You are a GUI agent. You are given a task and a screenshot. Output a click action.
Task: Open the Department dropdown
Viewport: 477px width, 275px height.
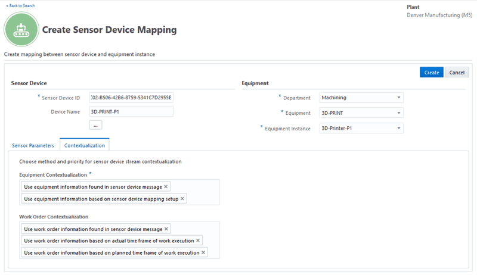coord(361,98)
